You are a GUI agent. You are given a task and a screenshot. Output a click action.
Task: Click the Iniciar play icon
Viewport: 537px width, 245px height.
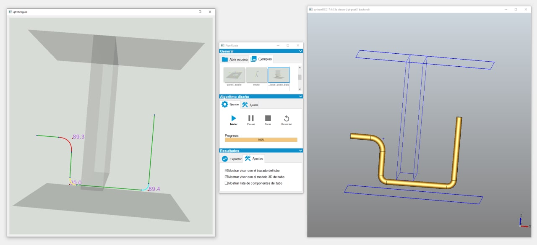pyautogui.click(x=234, y=118)
